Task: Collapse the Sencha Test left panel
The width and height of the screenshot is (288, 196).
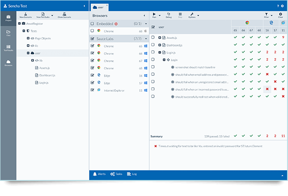Action: [84, 6]
